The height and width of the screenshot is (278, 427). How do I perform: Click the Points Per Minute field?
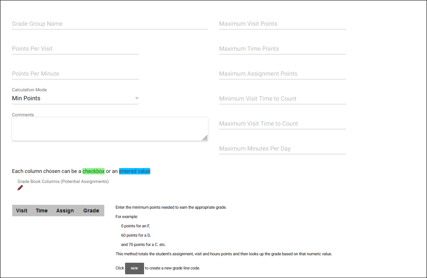pyautogui.click(x=75, y=74)
